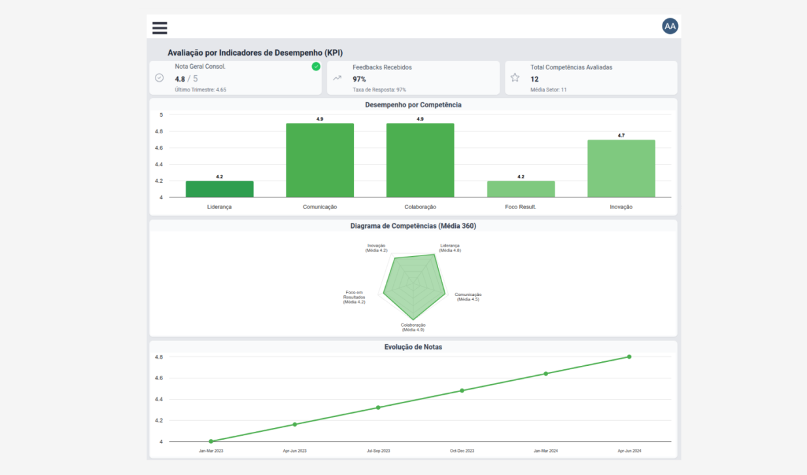Click the "Diagrama de Competências (Média 360)" title

click(x=413, y=226)
